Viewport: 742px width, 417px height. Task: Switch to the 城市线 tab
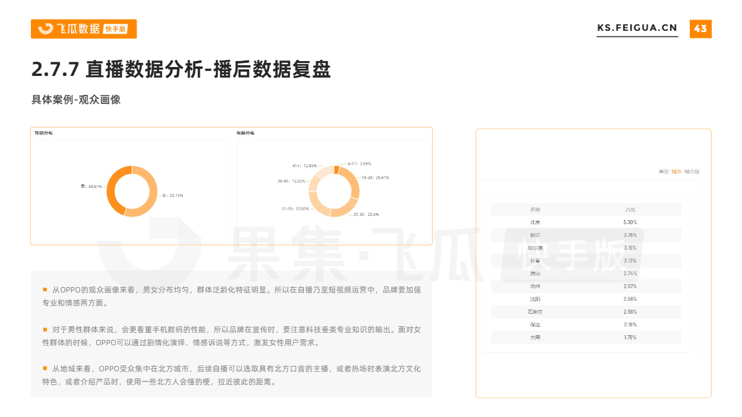click(692, 172)
